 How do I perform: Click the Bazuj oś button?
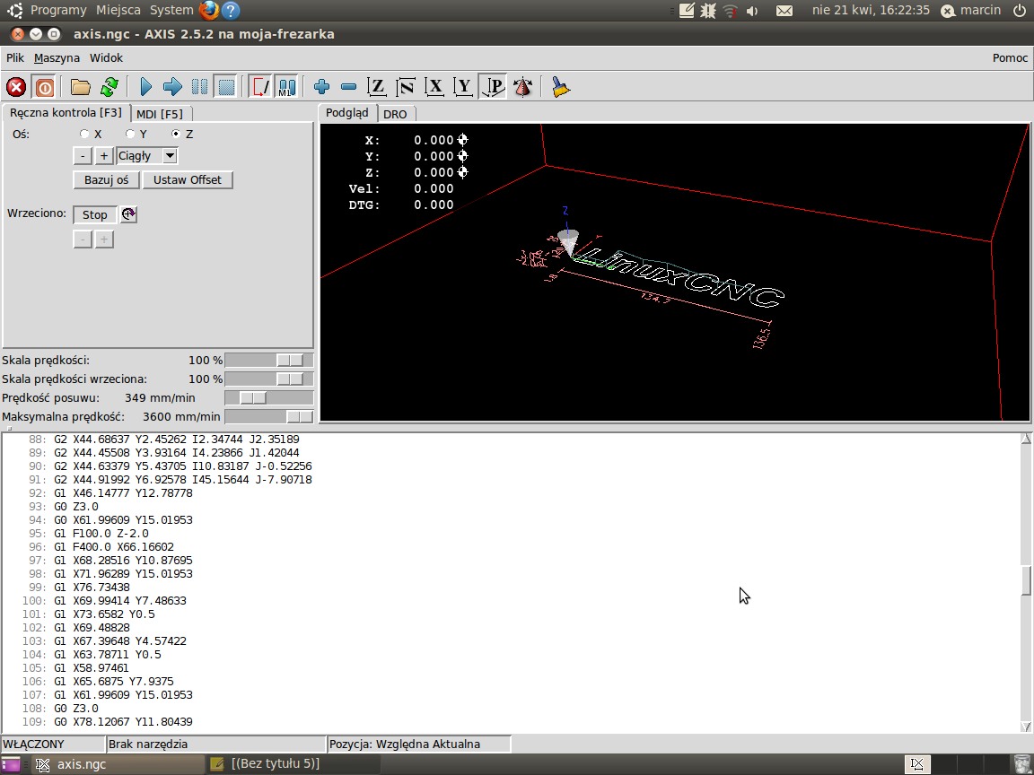click(106, 180)
